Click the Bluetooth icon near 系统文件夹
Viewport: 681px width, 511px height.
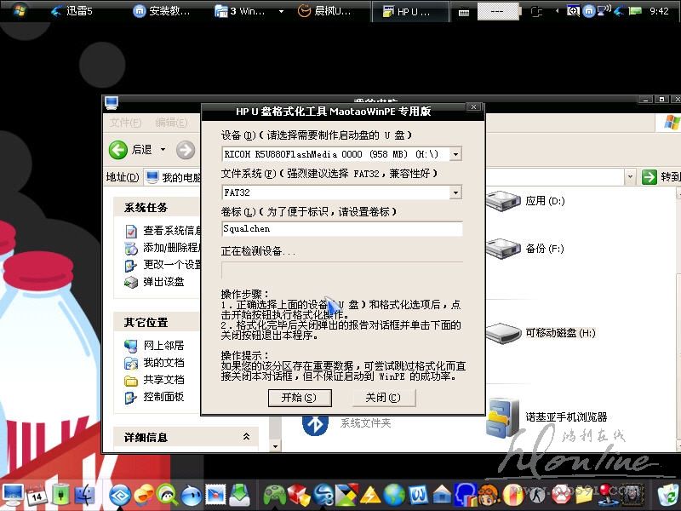coord(317,422)
